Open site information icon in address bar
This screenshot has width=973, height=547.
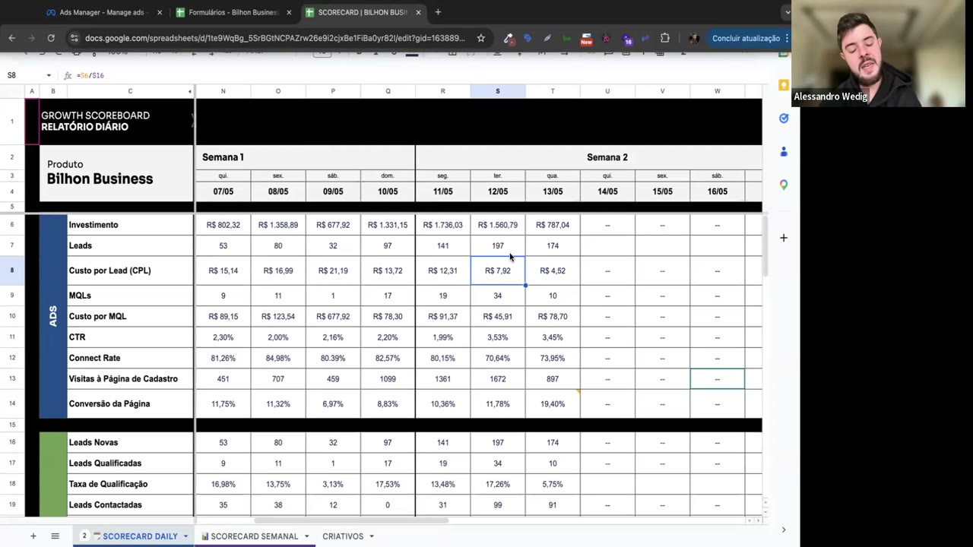click(73, 38)
